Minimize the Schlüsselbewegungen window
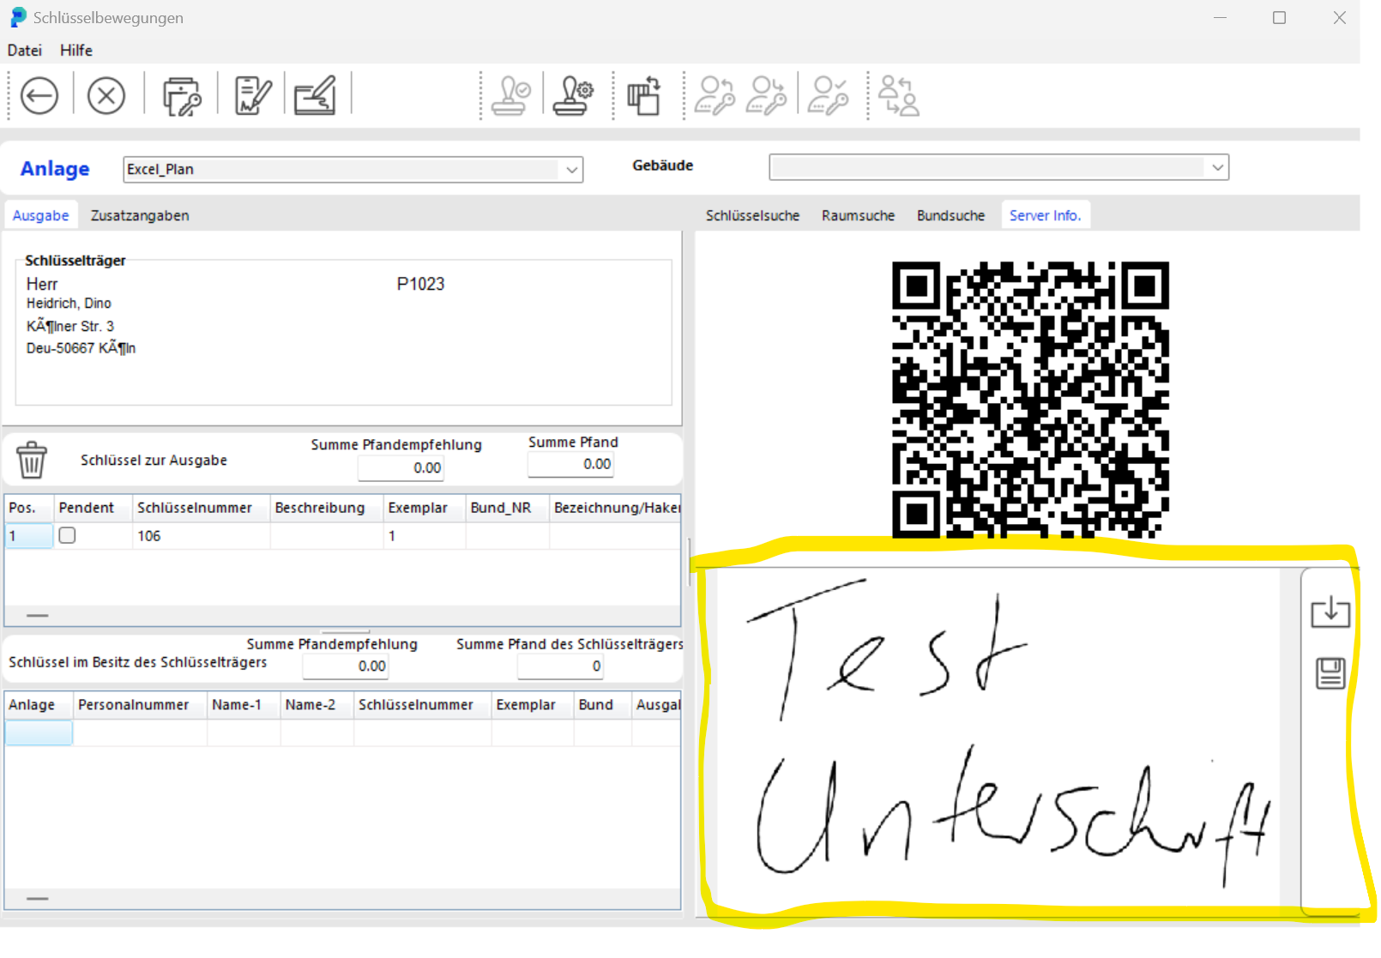 1220,17
